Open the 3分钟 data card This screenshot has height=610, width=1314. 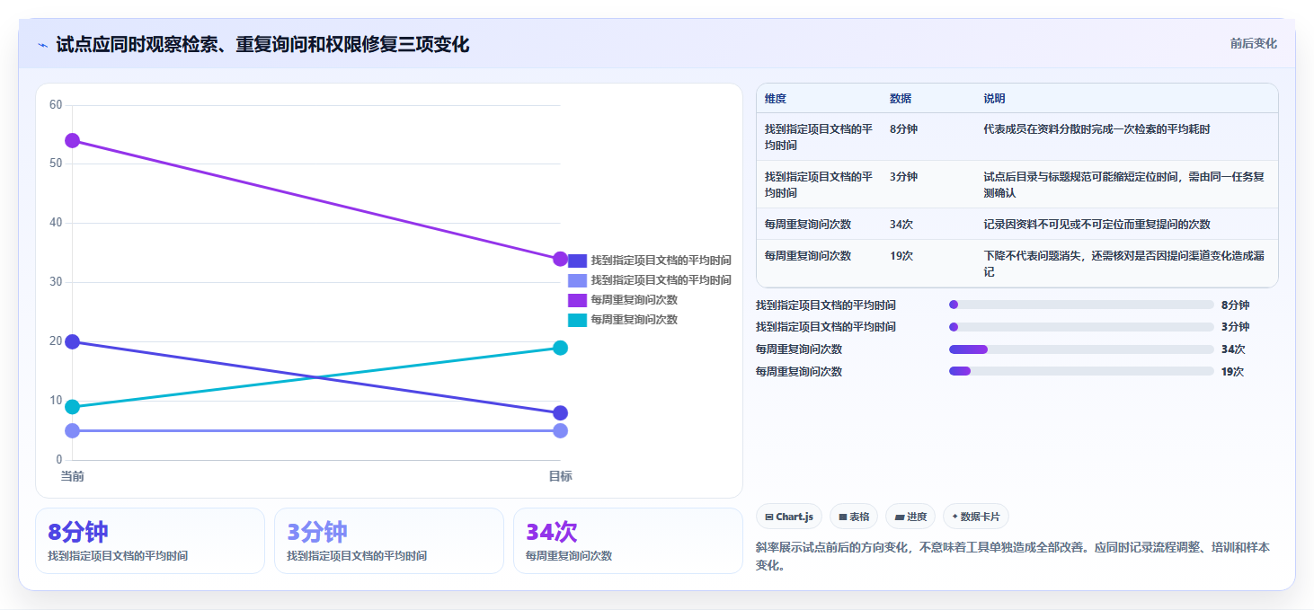point(389,541)
